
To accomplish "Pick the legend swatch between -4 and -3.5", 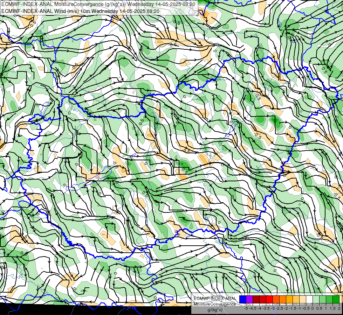I will 263,299.
